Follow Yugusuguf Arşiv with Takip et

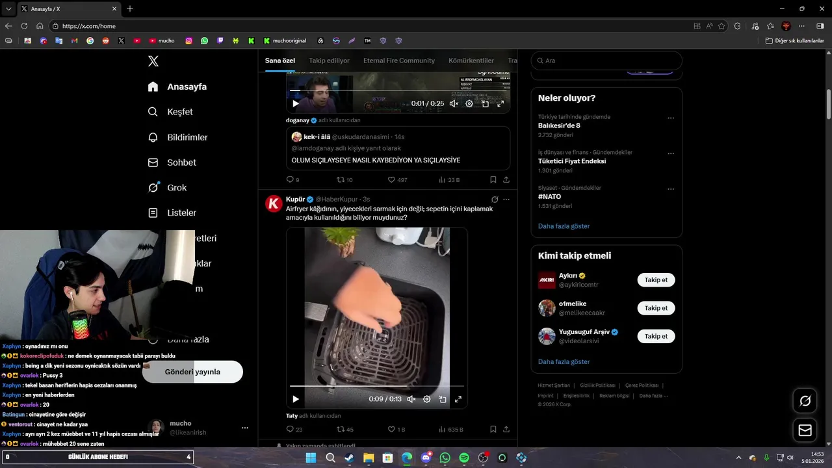656,336
